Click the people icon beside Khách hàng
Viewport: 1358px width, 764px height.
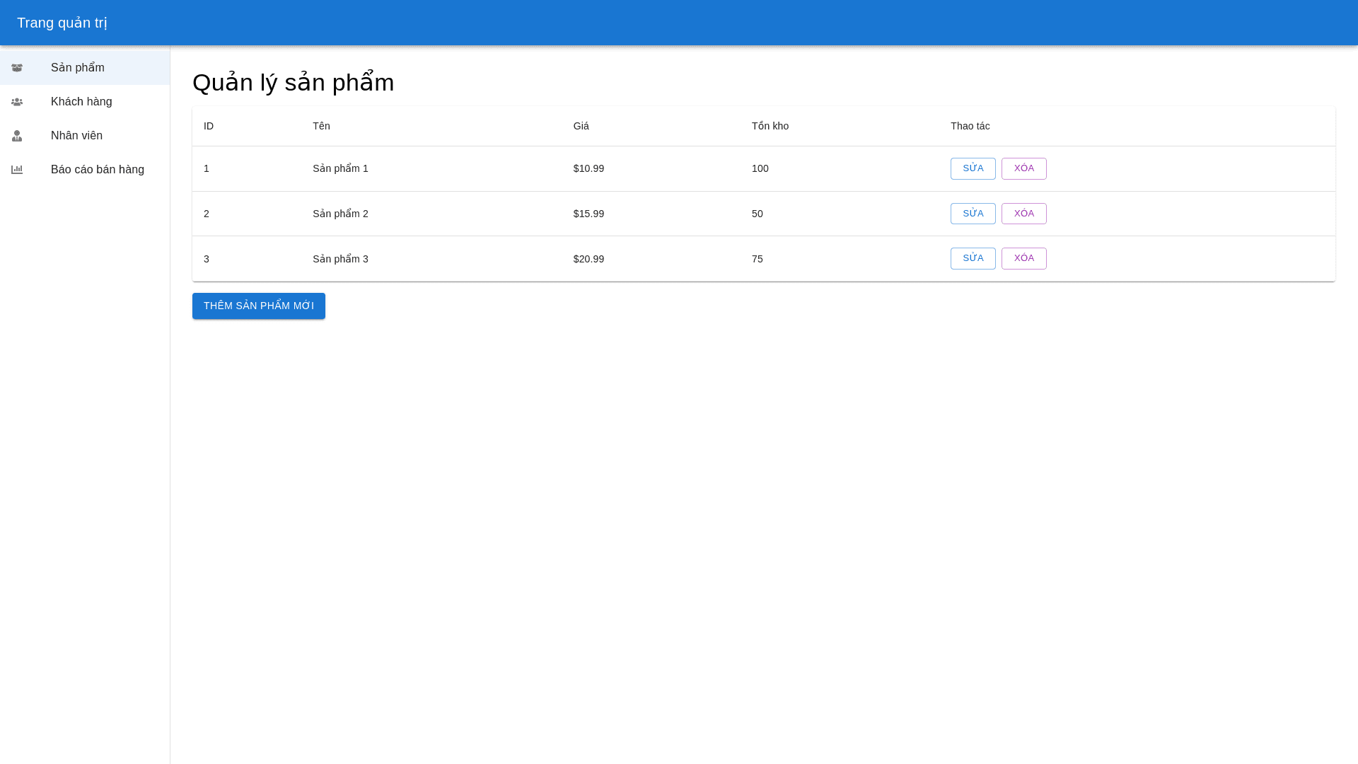pyautogui.click(x=17, y=102)
